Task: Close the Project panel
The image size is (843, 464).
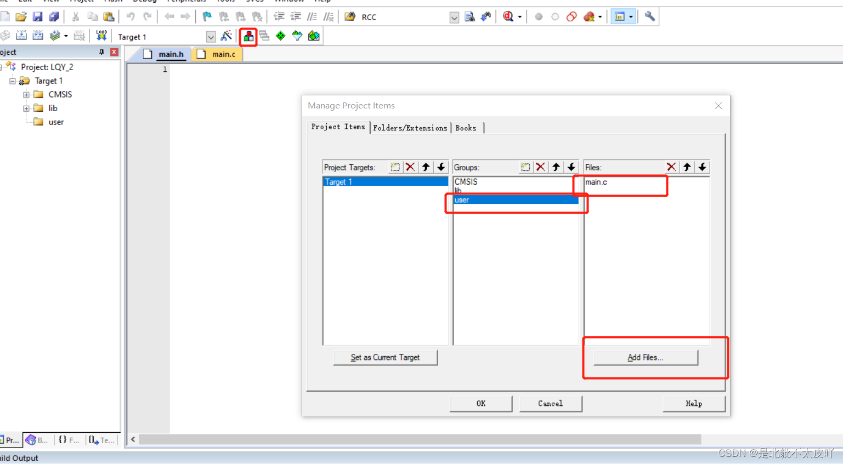Action: coord(114,52)
